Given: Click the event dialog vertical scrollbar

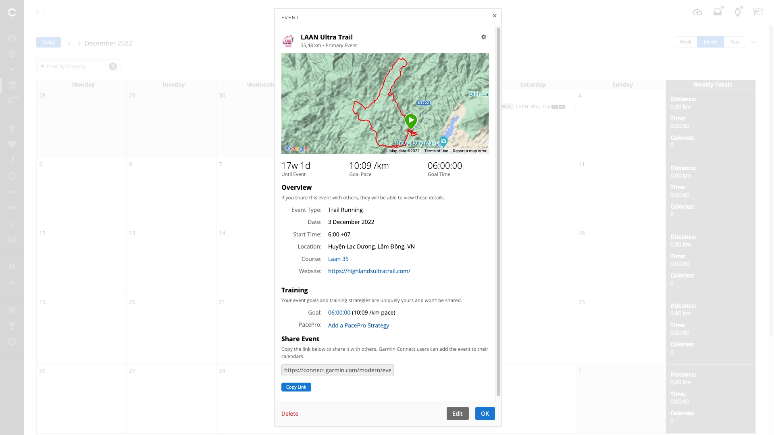Looking at the screenshot, I should tap(498, 211).
